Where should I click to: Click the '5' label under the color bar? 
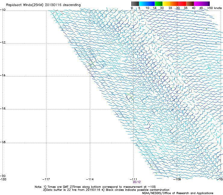(x=139, y=8)
